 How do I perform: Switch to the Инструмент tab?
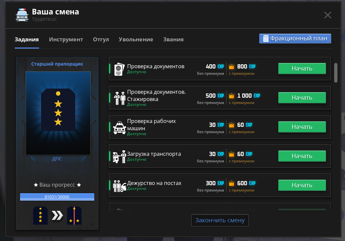[x=66, y=39]
